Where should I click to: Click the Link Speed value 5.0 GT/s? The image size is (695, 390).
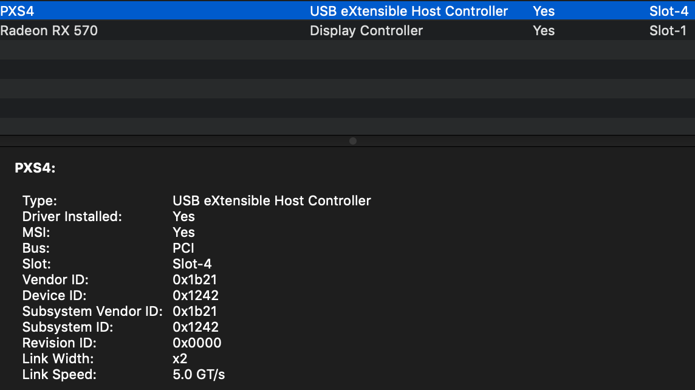pyautogui.click(x=199, y=374)
